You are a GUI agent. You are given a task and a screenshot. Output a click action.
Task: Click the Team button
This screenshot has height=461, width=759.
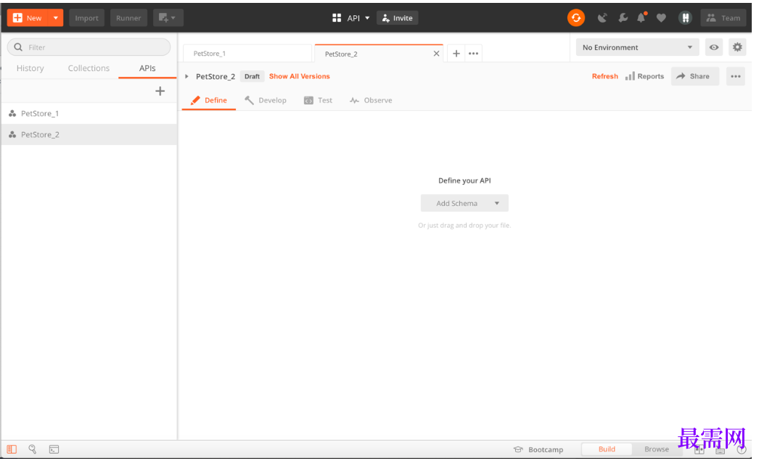coord(723,18)
